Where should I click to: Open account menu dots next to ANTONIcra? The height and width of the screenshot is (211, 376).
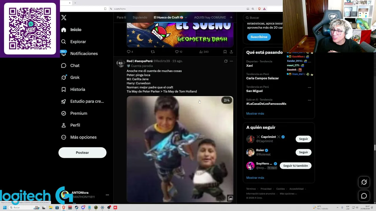[x=107, y=195]
